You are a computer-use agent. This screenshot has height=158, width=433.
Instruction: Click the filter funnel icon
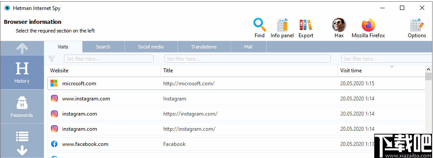click(x=52, y=58)
